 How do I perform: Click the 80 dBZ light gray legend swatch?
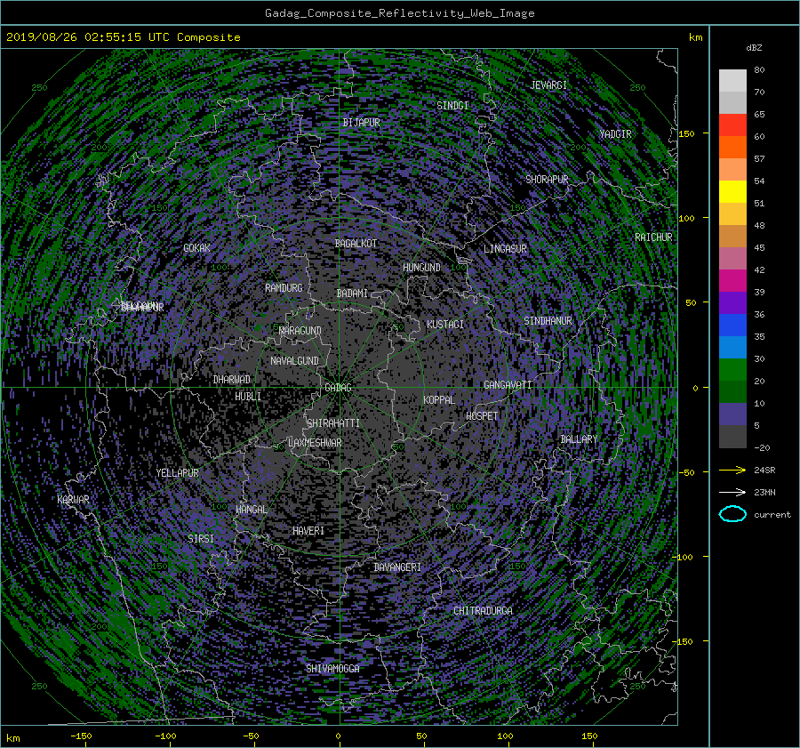[732, 81]
